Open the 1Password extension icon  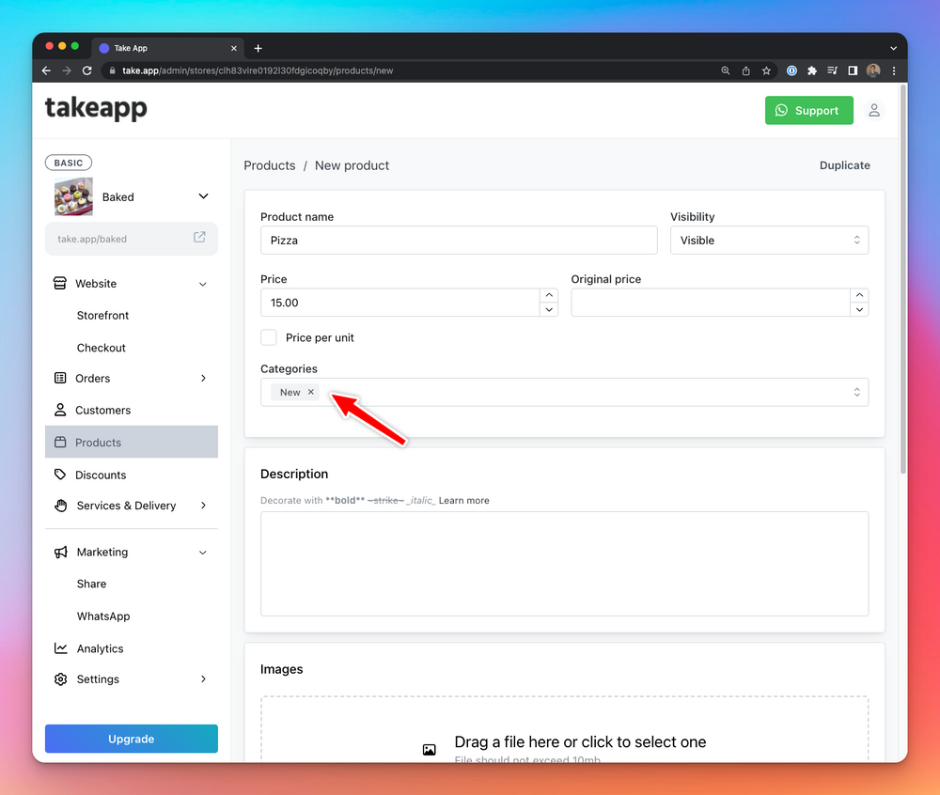click(x=791, y=70)
